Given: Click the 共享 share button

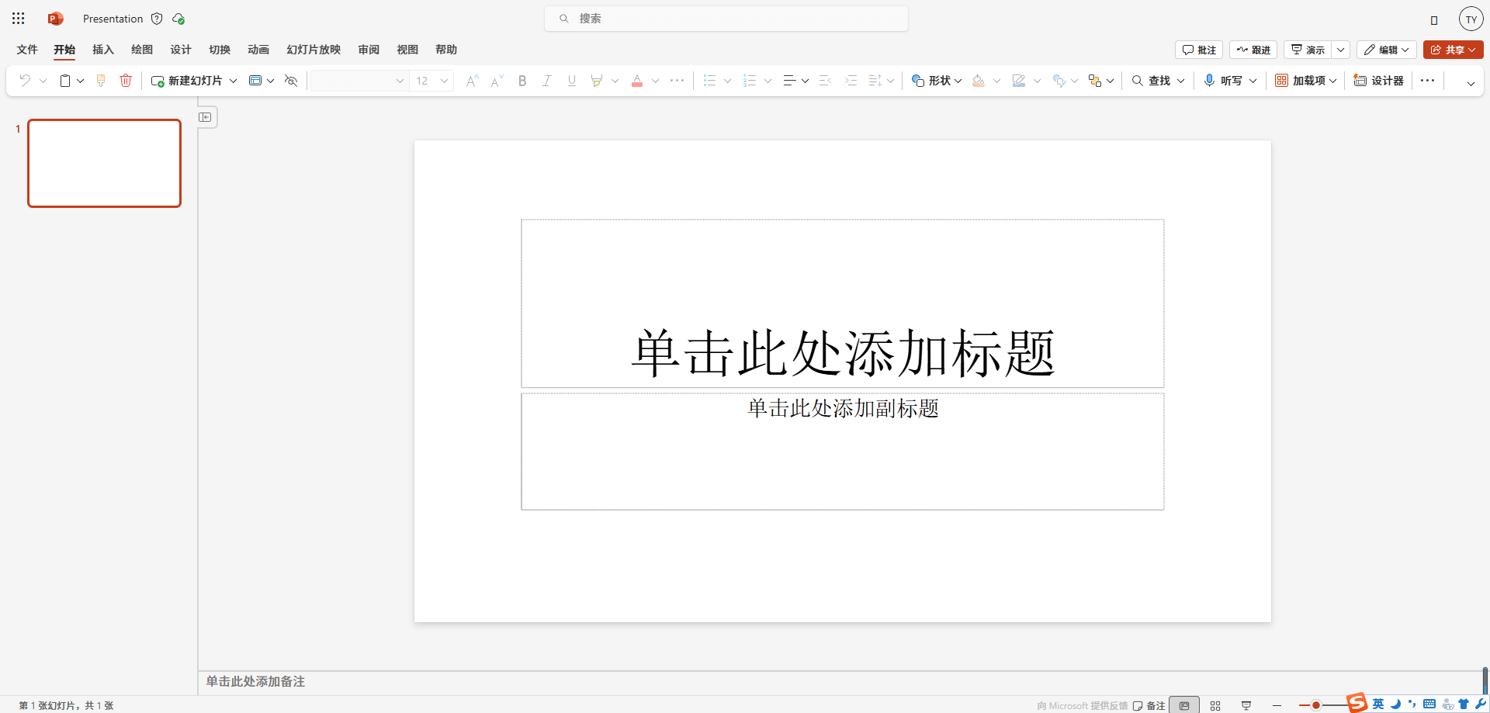Looking at the screenshot, I should (x=1454, y=50).
